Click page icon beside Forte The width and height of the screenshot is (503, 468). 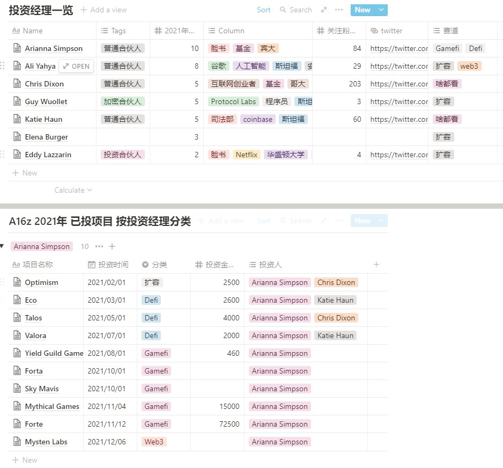coord(17,423)
